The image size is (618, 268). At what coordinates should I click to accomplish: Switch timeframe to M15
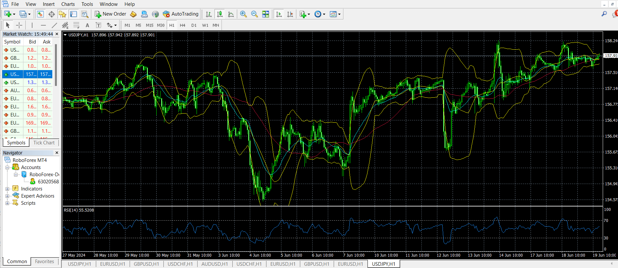tap(149, 25)
